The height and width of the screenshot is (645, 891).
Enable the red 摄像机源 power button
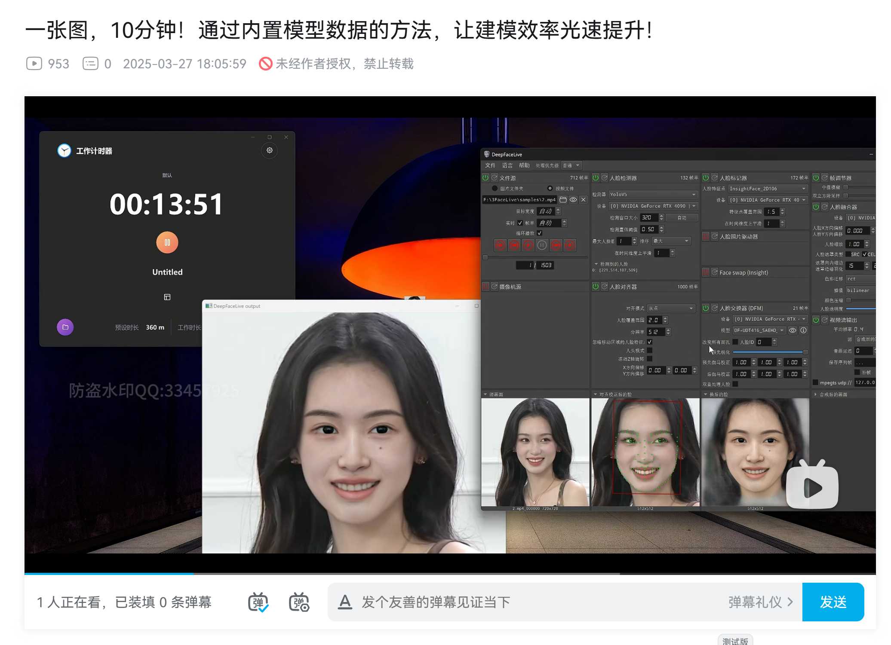(485, 287)
